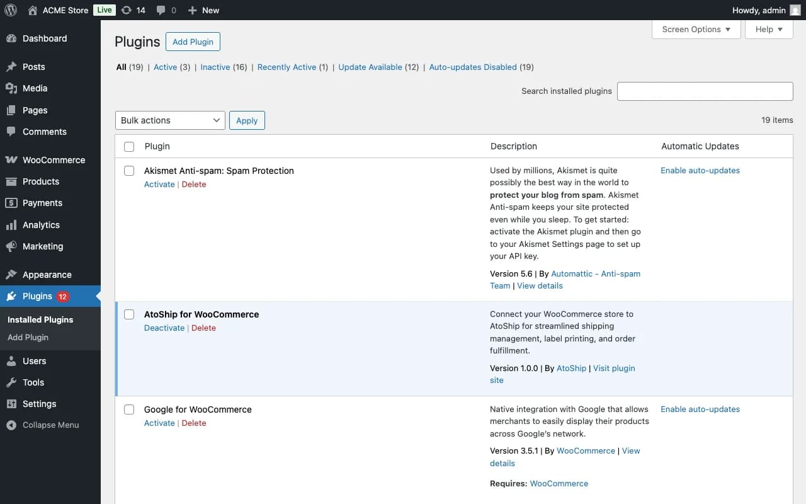Click the Users person icon
806x504 pixels.
(11, 361)
